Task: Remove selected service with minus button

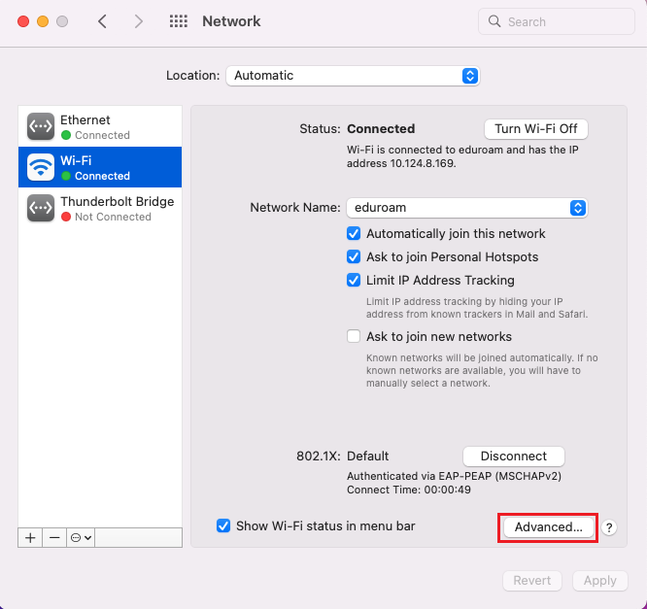Action: [x=54, y=538]
